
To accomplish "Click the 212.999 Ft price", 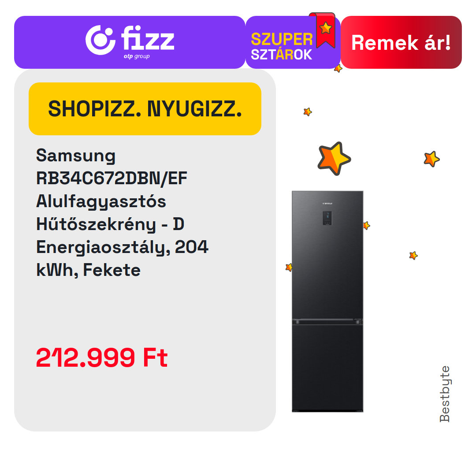I will (x=102, y=357).
